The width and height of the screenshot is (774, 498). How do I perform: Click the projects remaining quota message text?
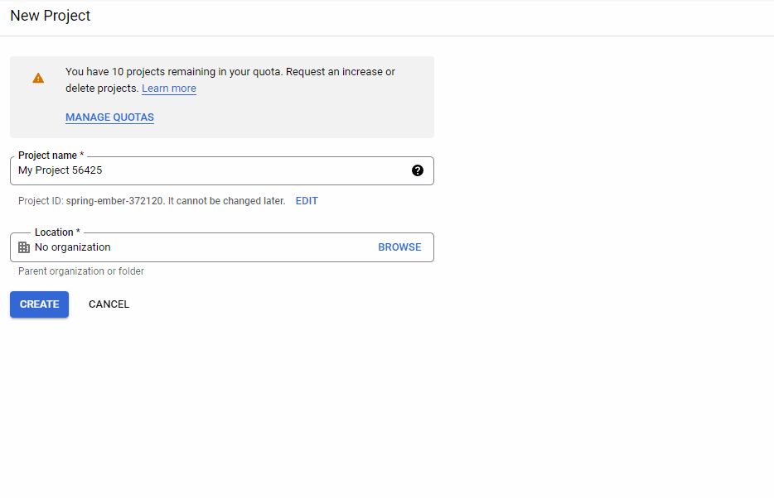(174, 72)
